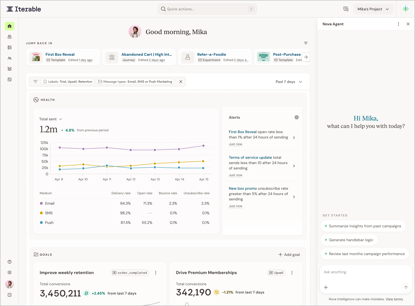
Task: Click the sidebar icon below the bar chart
Action: click(10, 80)
